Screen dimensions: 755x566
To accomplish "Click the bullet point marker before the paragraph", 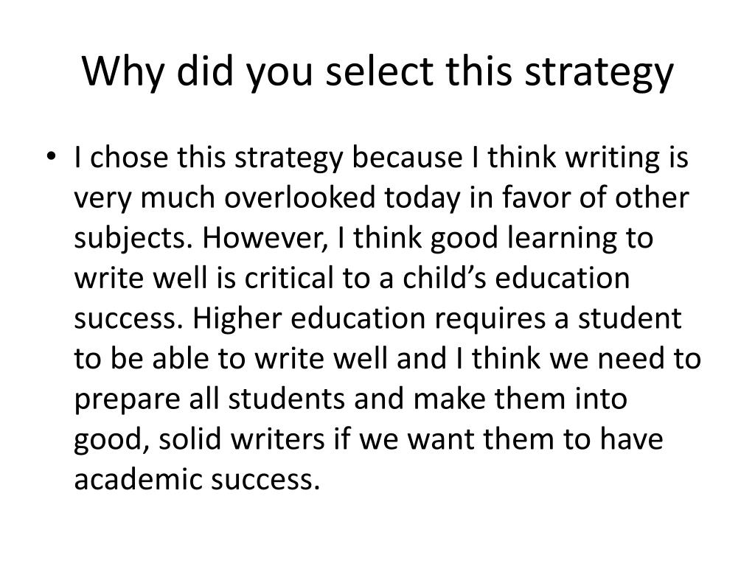I will pos(52,156).
